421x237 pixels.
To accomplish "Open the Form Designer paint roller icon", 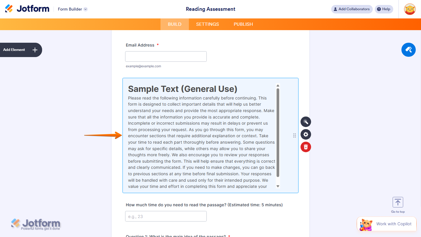I will tap(408, 50).
